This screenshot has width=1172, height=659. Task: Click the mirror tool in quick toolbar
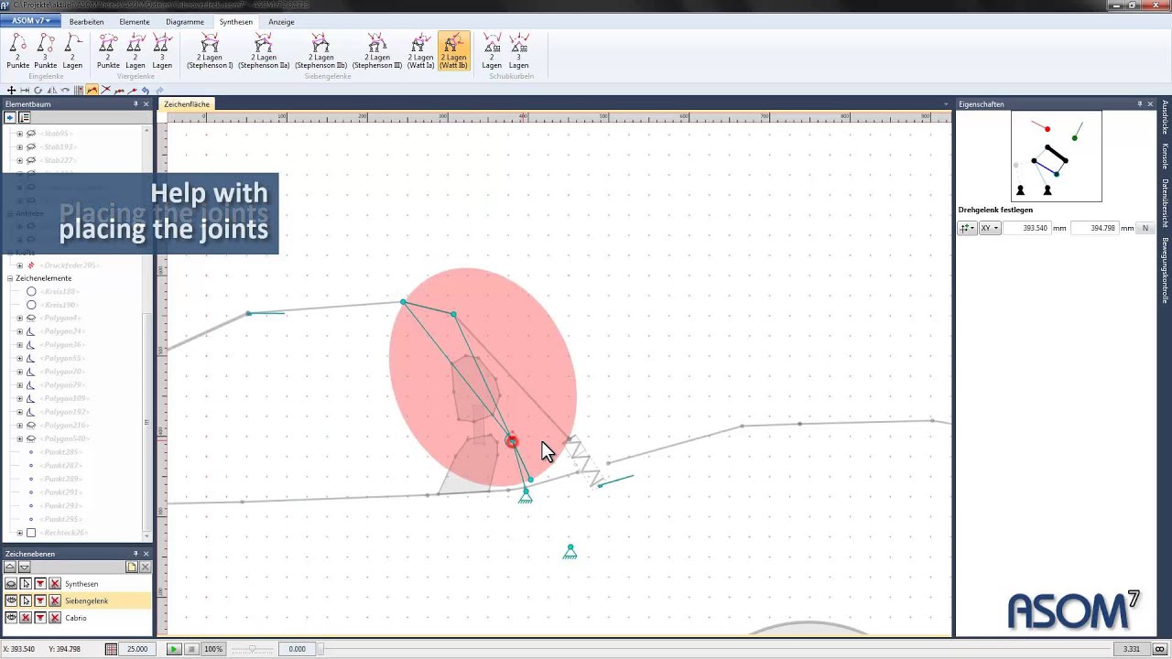click(51, 90)
